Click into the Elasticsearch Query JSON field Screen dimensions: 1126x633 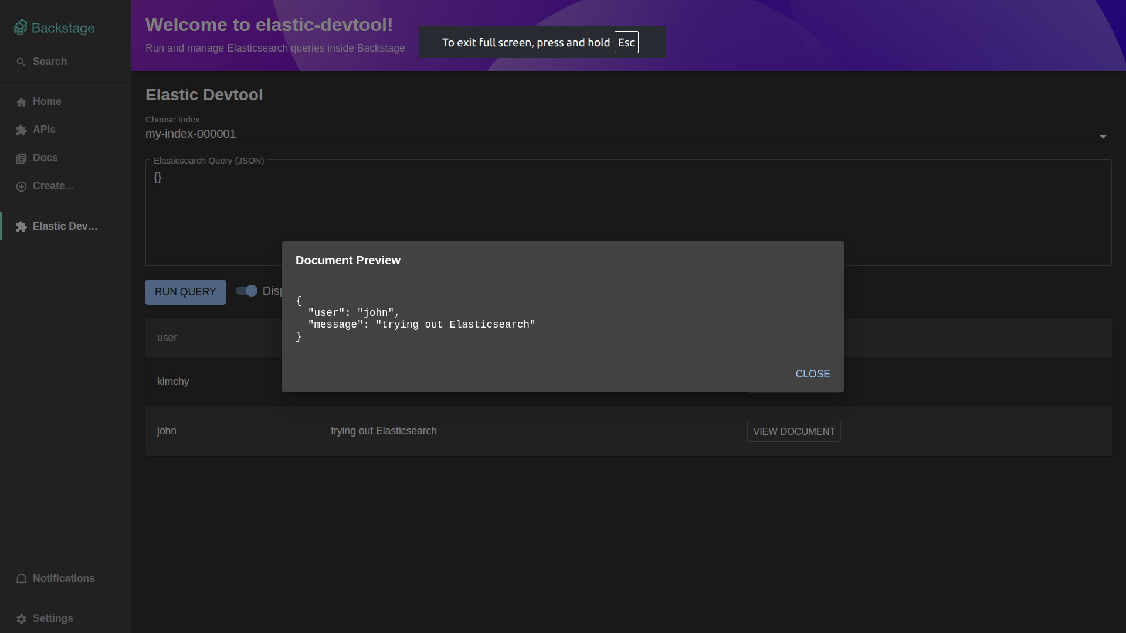pos(628,213)
